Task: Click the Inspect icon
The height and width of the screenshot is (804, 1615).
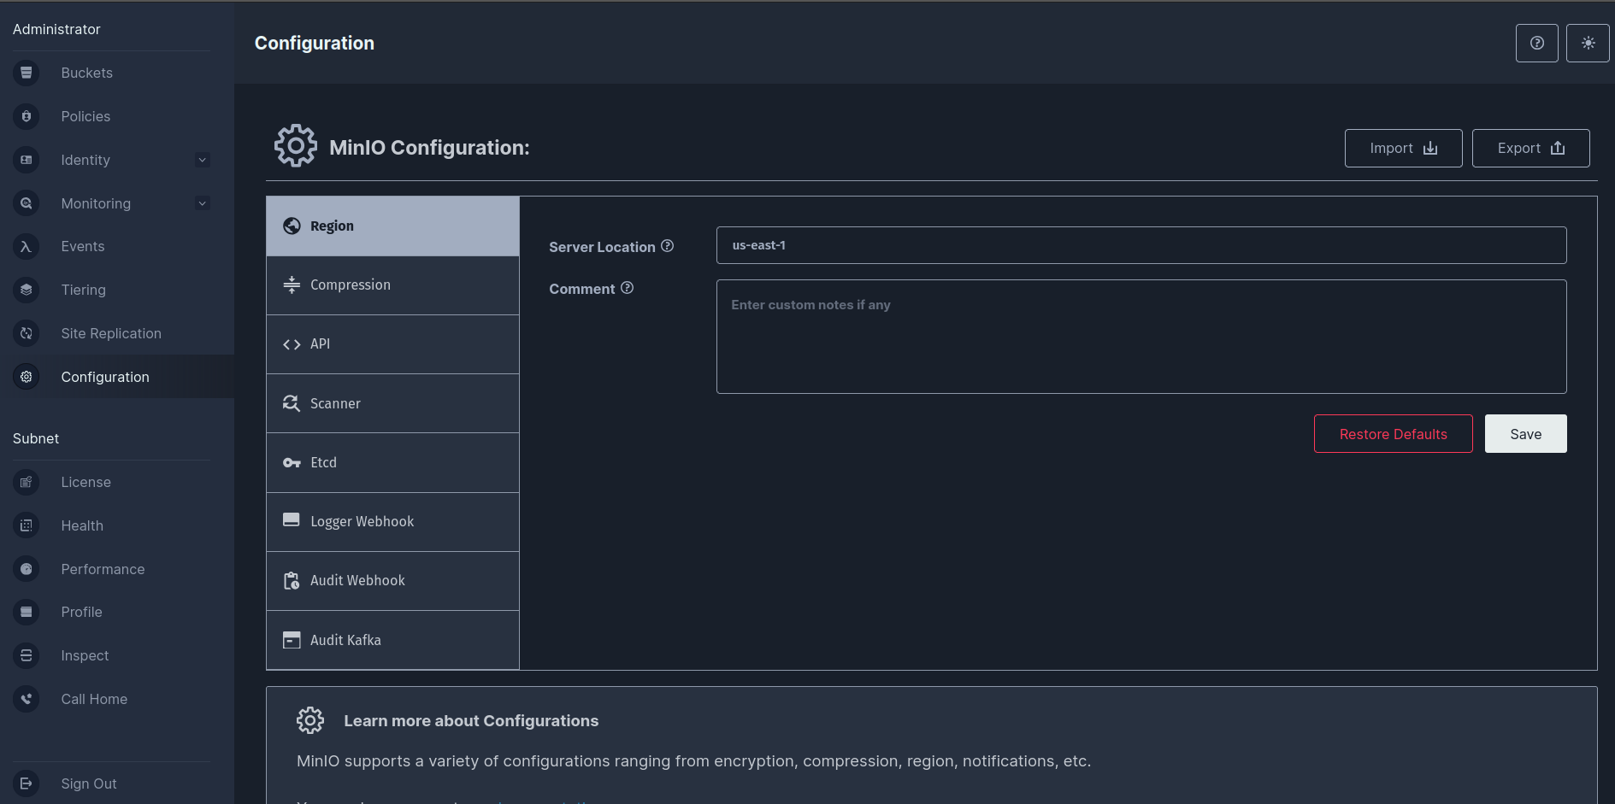Action: (27, 655)
